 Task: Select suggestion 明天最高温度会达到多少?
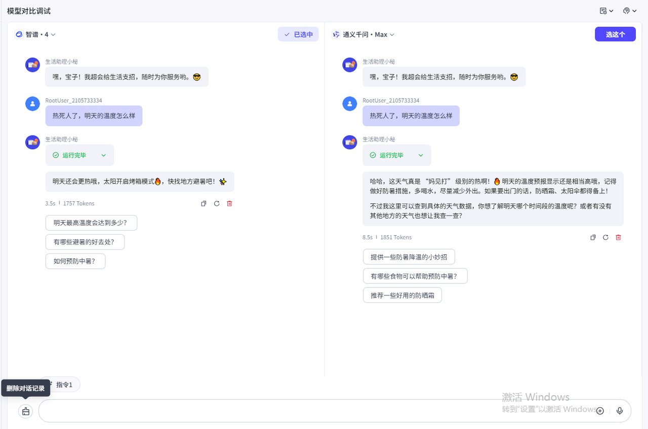[x=91, y=223]
